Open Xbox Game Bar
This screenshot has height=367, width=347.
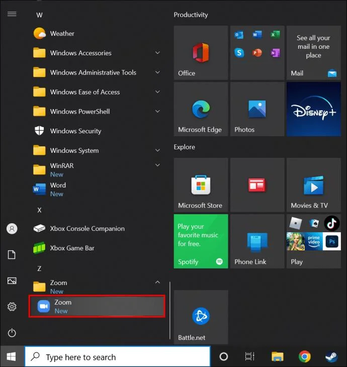click(97, 248)
